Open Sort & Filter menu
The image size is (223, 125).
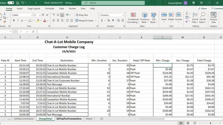tap(195, 18)
